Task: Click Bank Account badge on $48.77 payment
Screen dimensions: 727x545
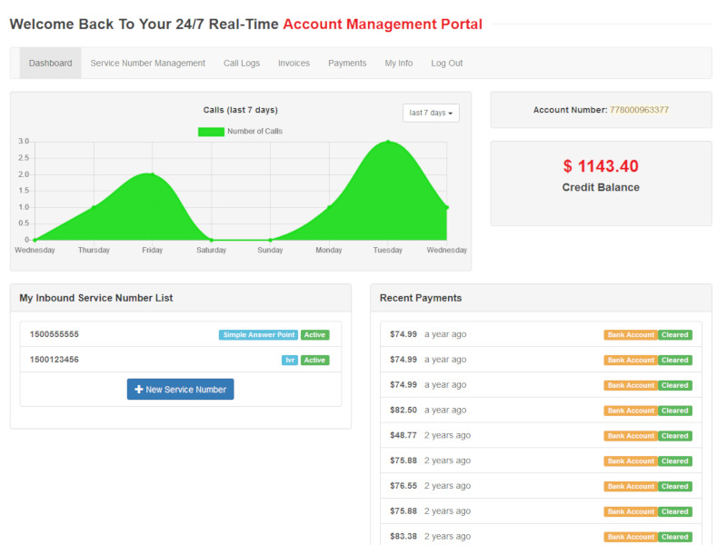Action: [630, 436]
